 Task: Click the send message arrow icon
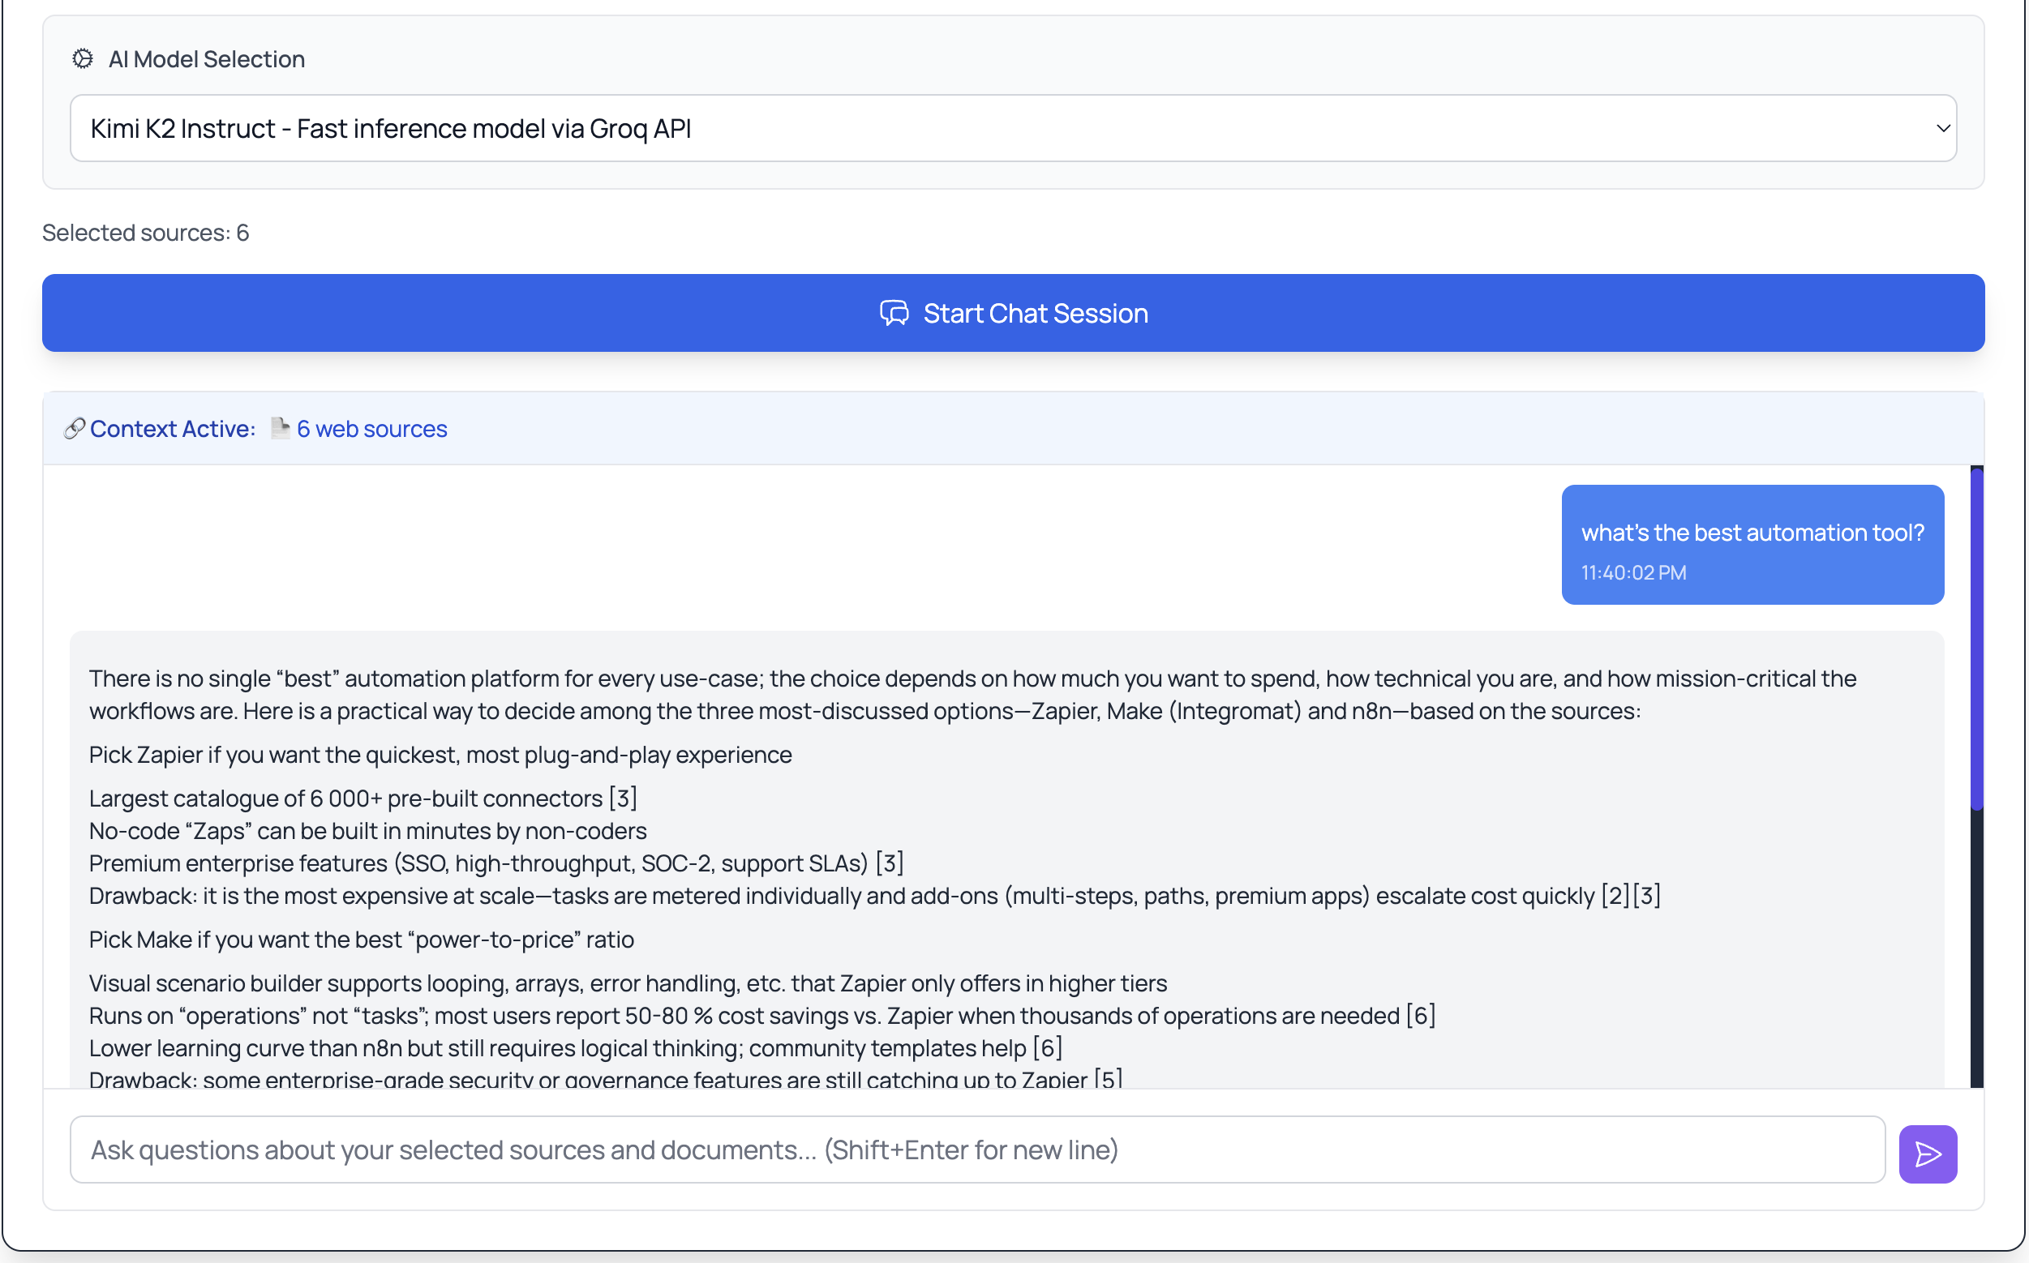pyautogui.click(x=1927, y=1154)
